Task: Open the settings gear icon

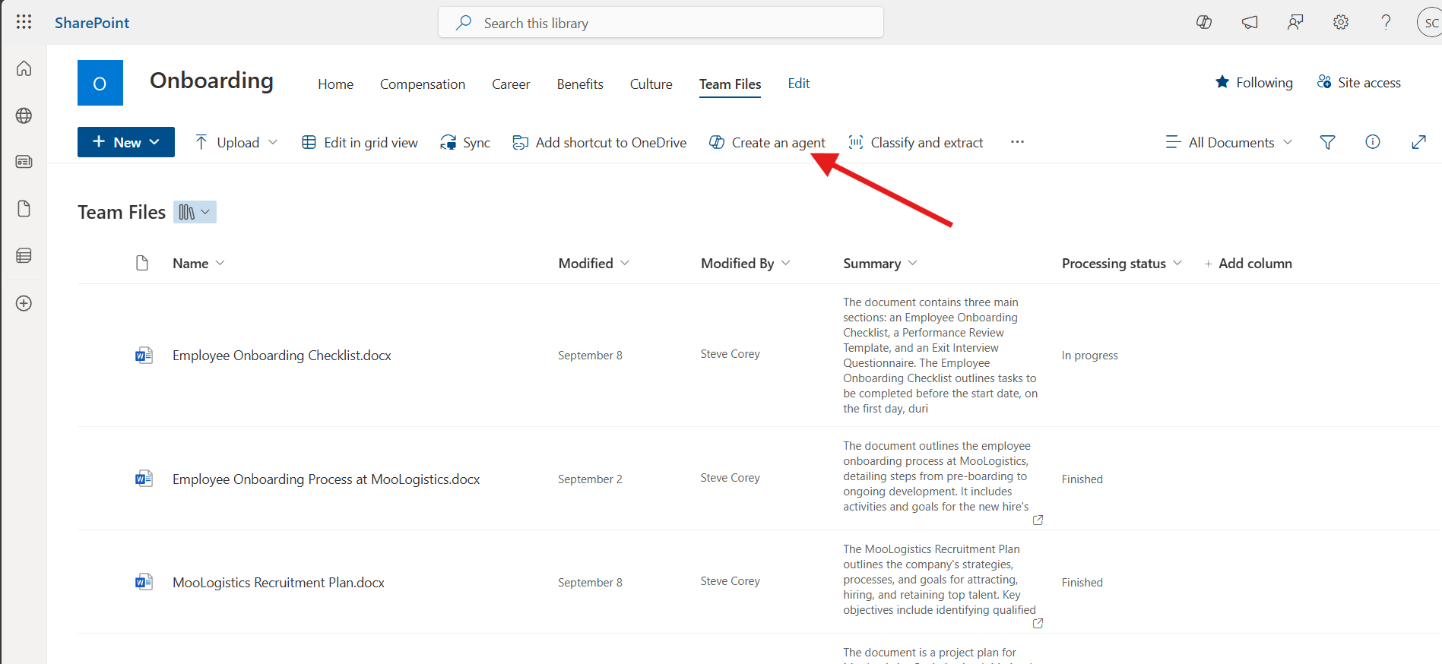Action: tap(1341, 22)
